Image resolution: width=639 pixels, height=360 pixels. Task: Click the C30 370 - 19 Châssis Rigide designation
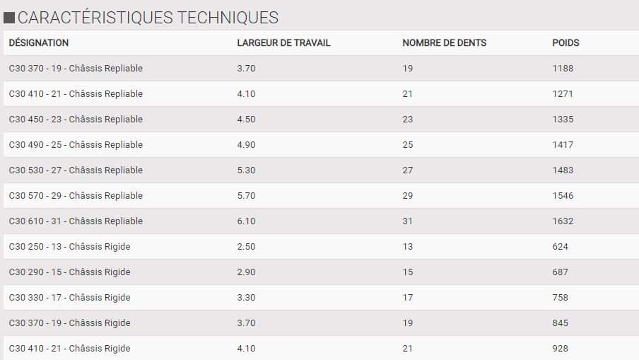[x=69, y=323]
